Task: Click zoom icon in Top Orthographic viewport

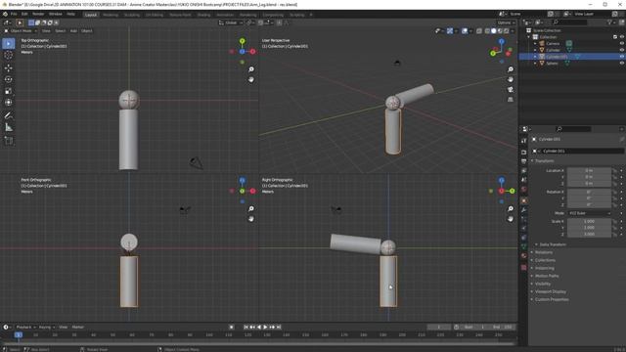Action: coord(251,69)
